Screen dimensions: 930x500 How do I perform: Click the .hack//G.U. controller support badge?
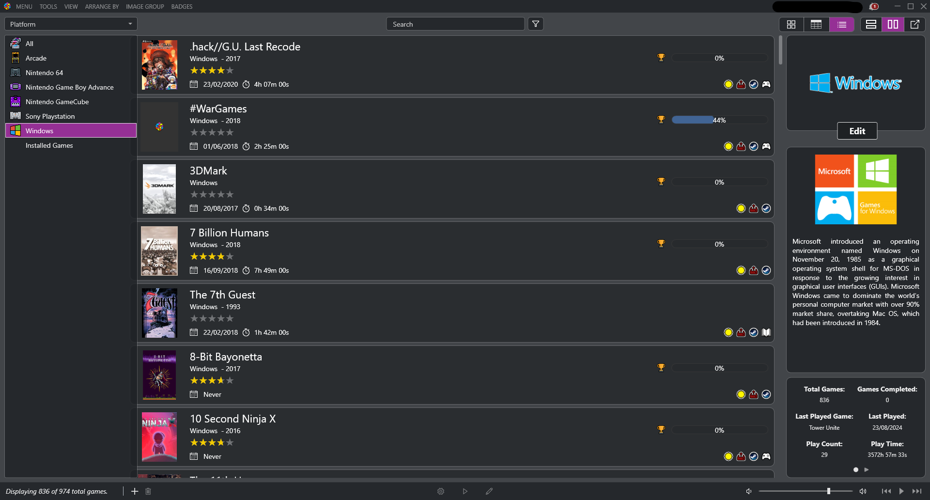coord(766,84)
